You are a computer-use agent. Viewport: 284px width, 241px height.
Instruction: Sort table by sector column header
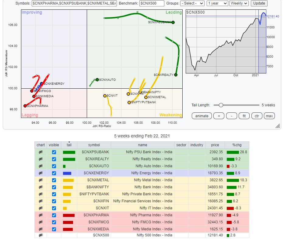pos(181,145)
